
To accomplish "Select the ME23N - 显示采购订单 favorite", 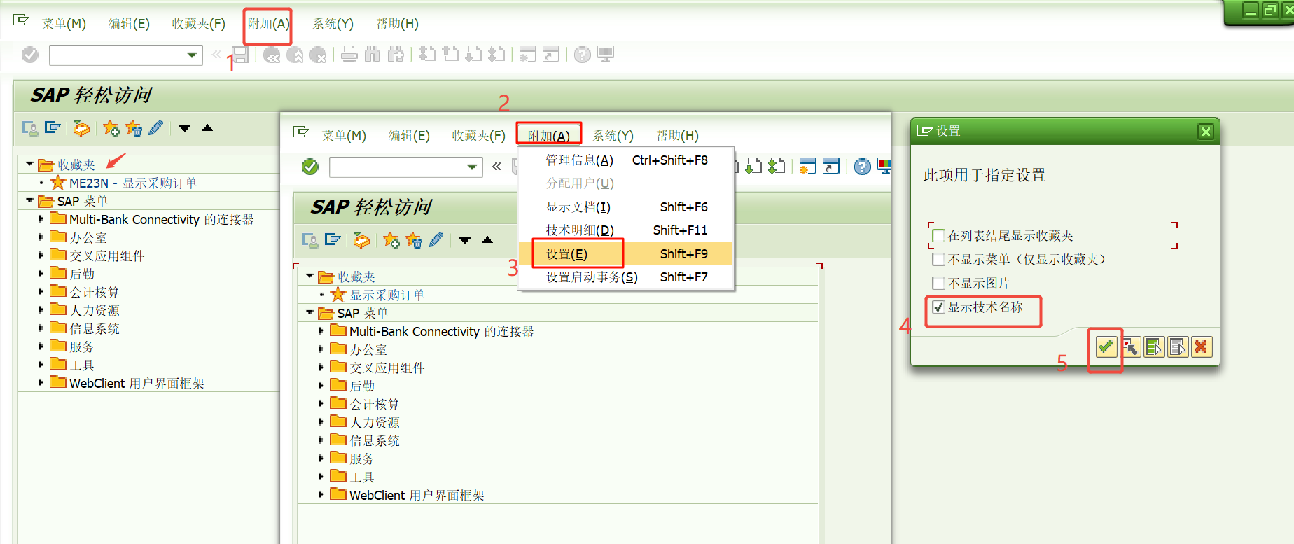I will (133, 183).
